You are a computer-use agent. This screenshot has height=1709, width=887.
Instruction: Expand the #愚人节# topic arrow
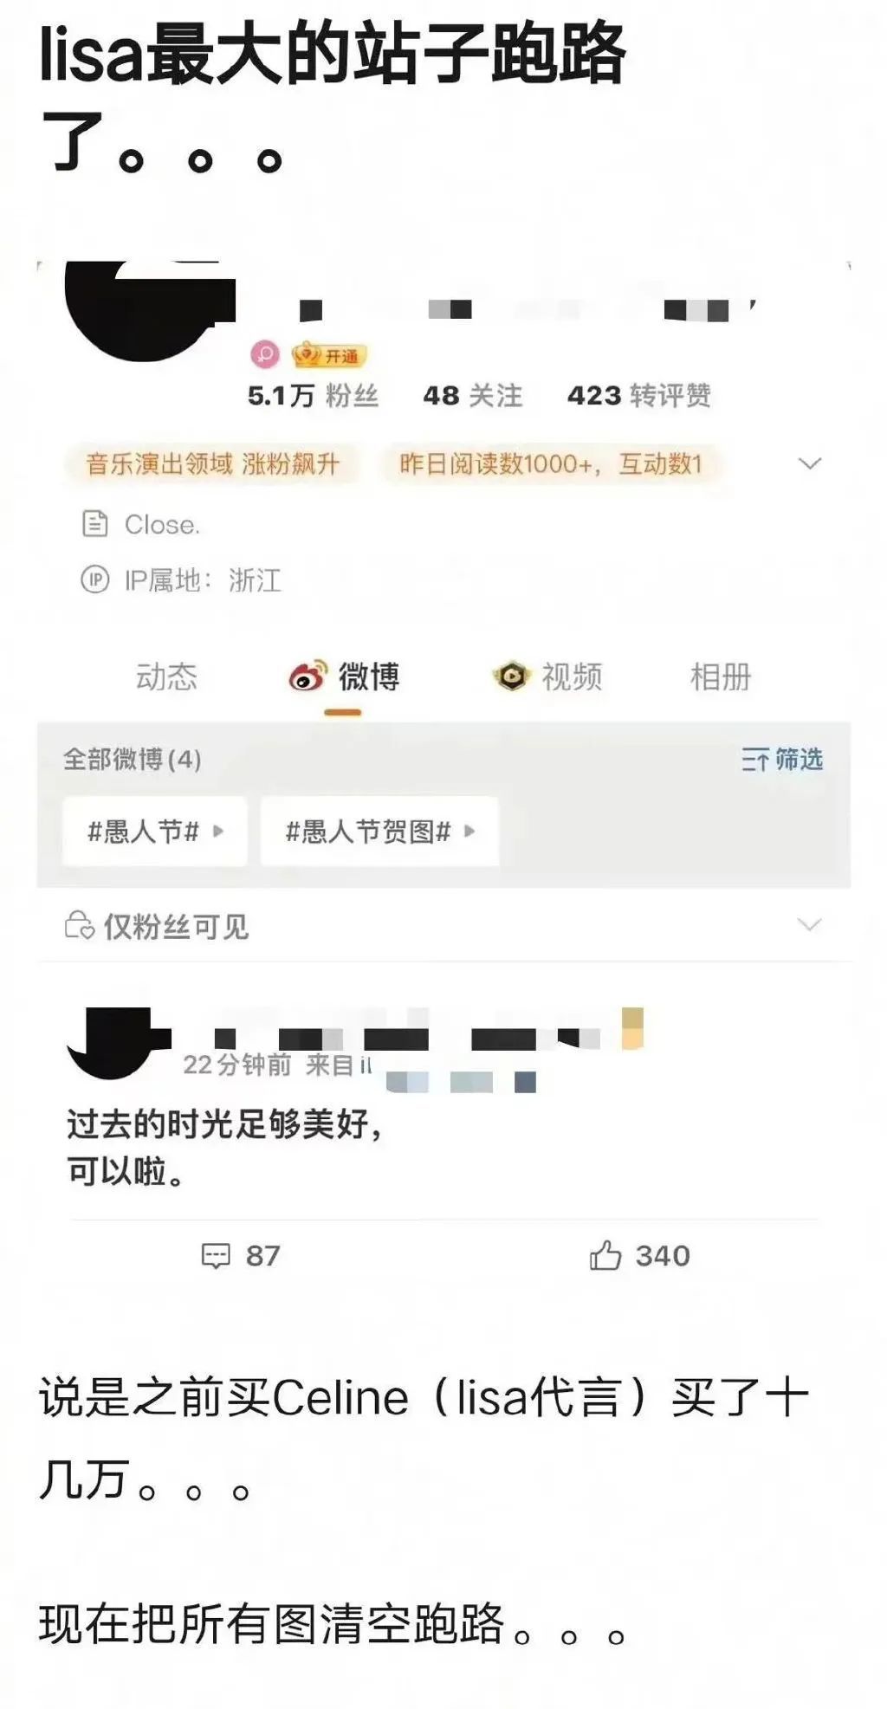point(218,831)
